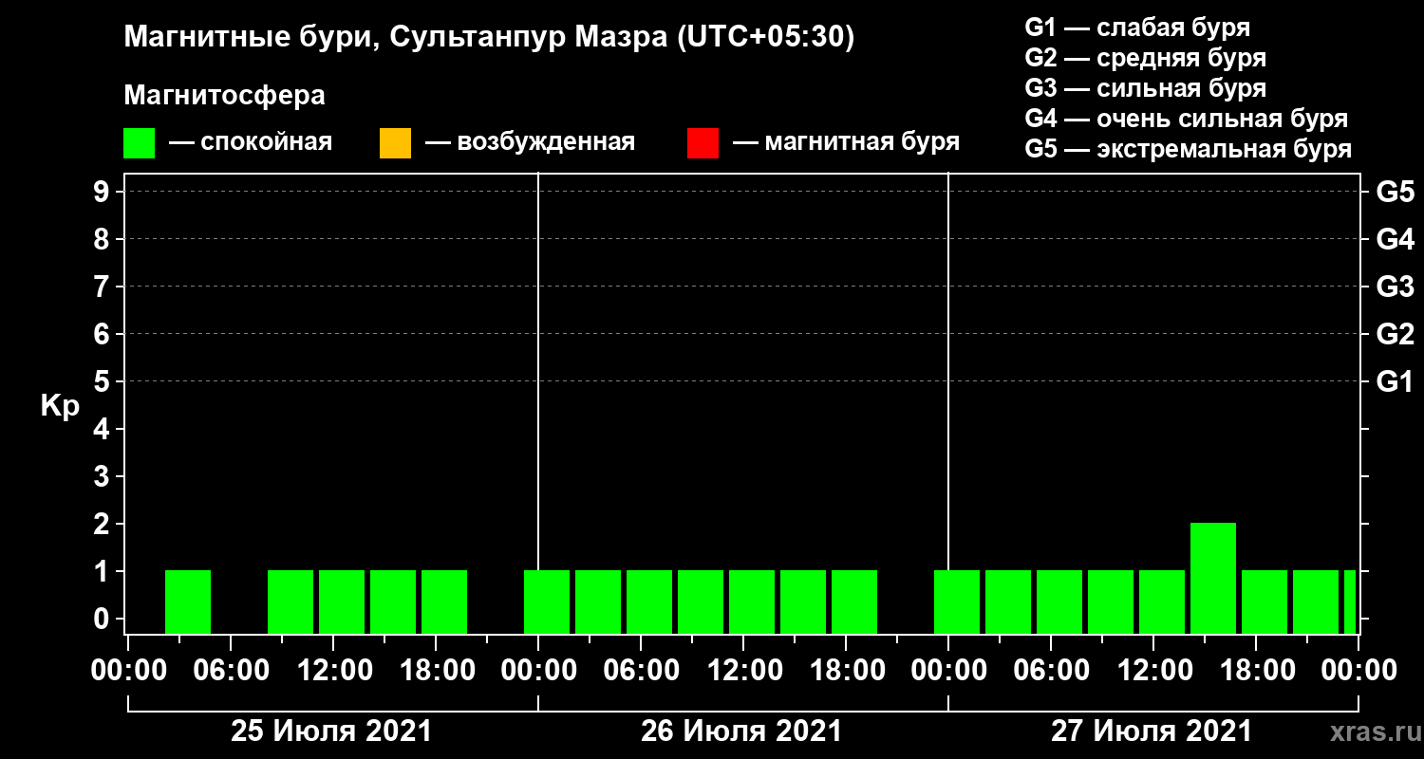This screenshot has width=1424, height=759.
Task: Click the '00:00' label starting 27 Июля
Action: click(x=948, y=671)
